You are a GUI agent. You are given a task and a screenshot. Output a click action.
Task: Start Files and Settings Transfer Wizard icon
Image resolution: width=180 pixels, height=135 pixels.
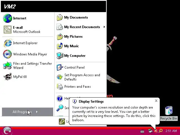8,66
